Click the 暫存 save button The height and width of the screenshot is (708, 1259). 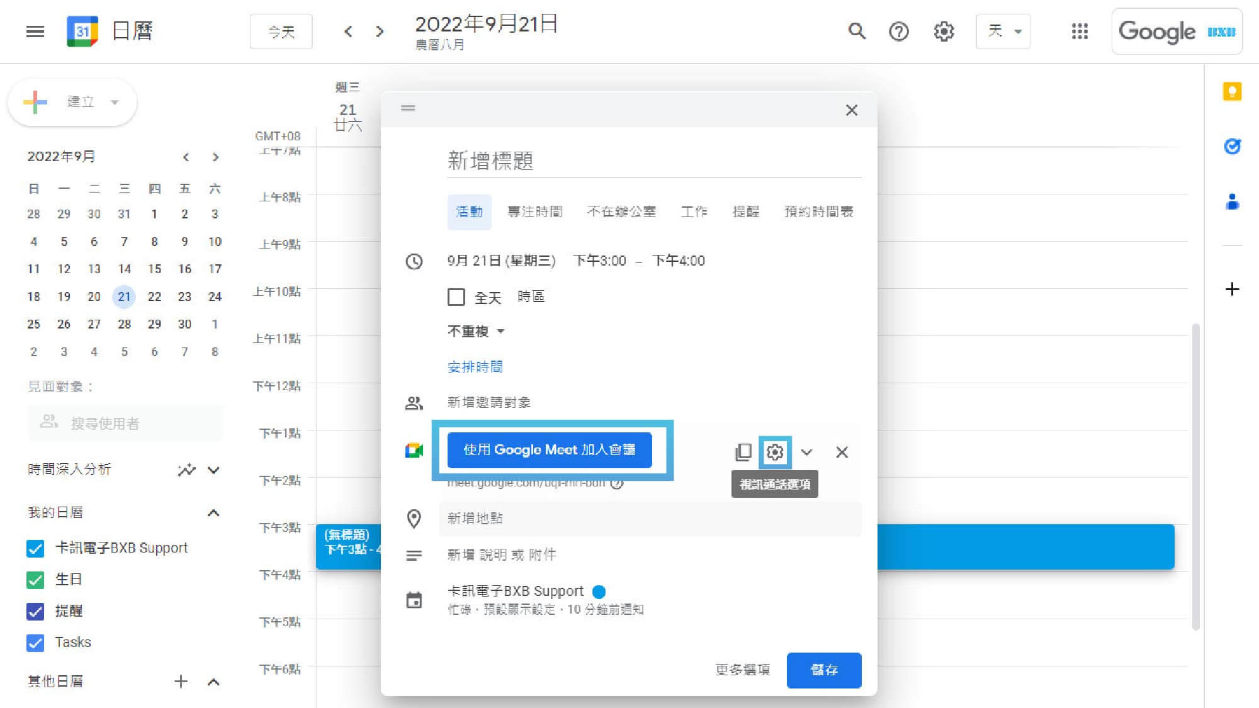(822, 669)
